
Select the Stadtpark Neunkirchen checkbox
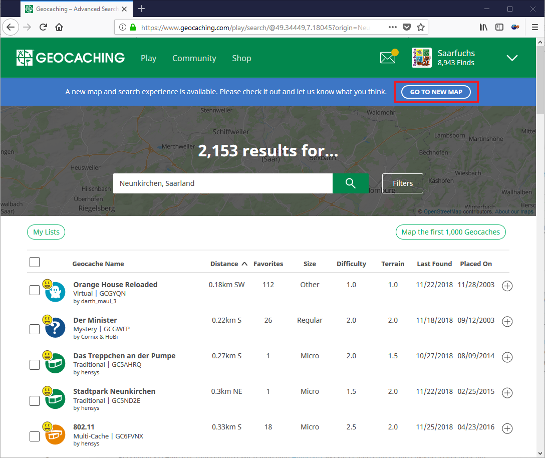tap(35, 400)
